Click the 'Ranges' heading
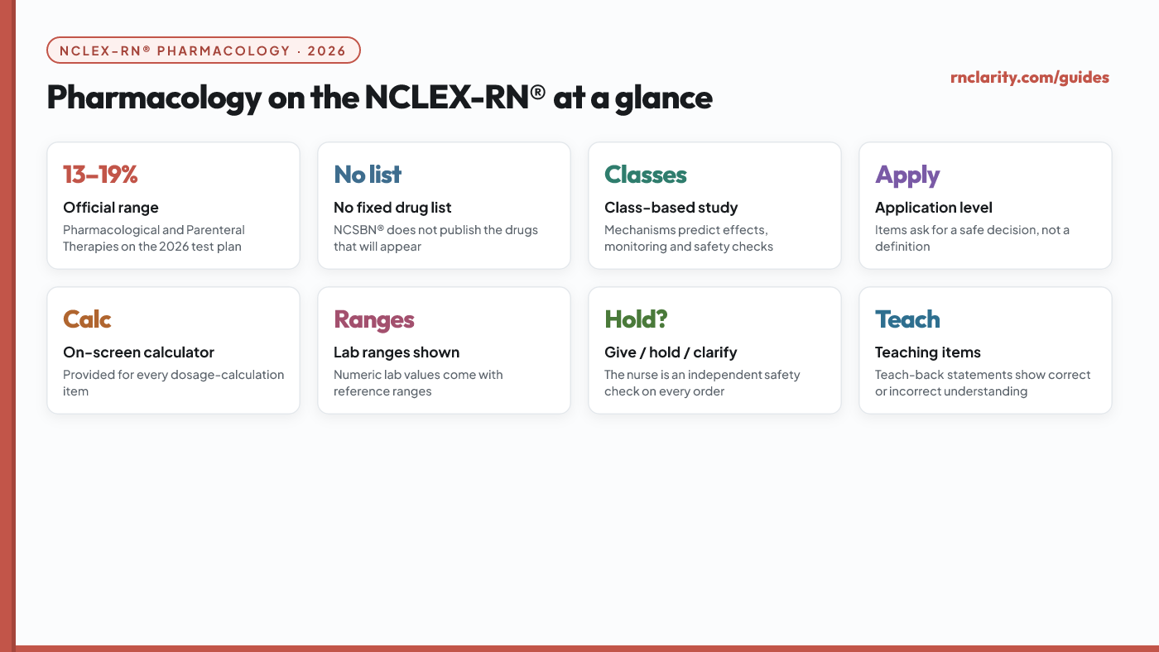Viewport: 1159px width, 652px height. [374, 320]
